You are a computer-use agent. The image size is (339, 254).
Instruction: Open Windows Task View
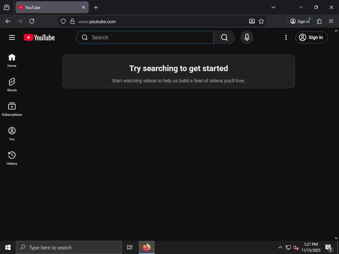[x=130, y=247]
